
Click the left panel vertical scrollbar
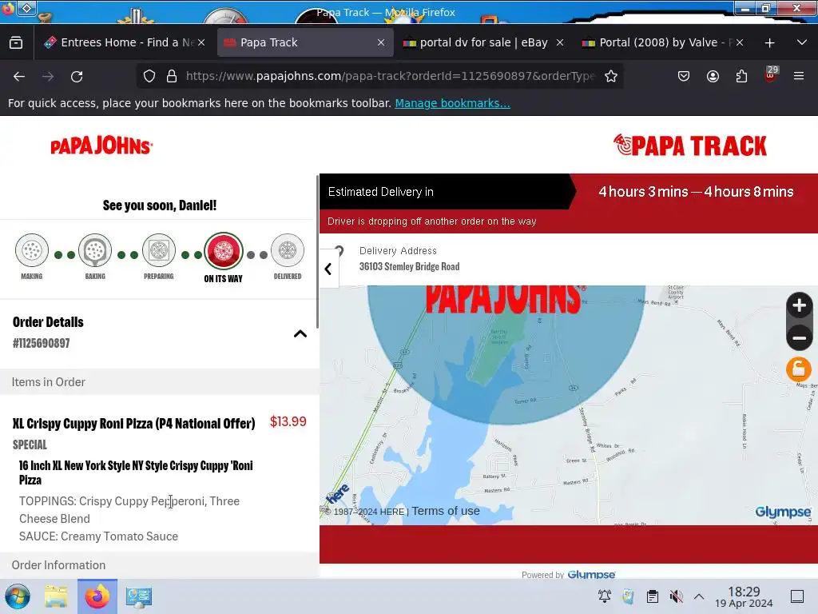point(317,252)
